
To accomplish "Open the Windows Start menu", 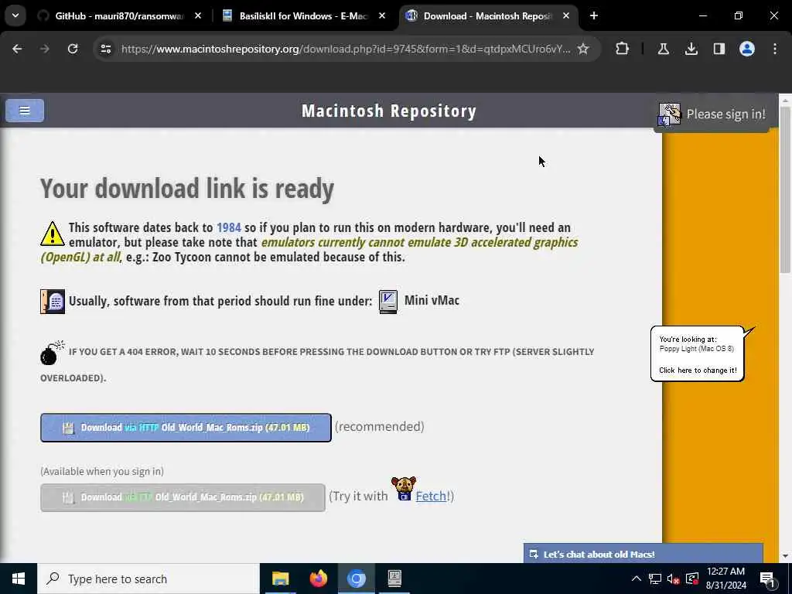I will [x=19, y=579].
